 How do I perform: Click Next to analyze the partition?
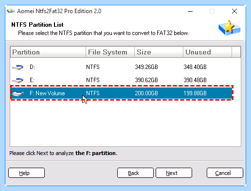[174, 173]
